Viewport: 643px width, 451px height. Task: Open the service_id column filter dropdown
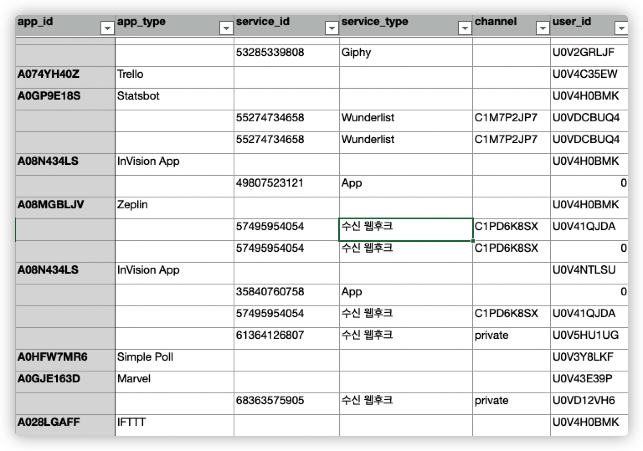[x=332, y=28]
